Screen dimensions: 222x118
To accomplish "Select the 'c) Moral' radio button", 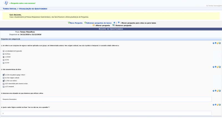I will pos(4,57).
